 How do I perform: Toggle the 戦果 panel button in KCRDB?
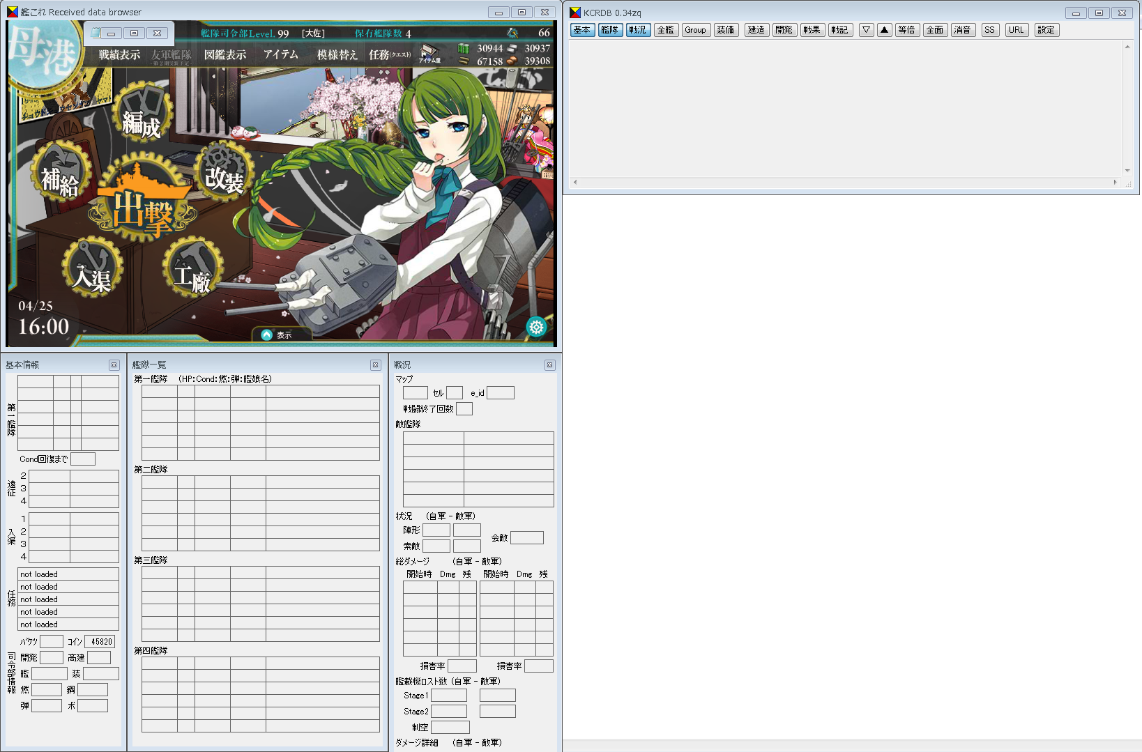812,30
